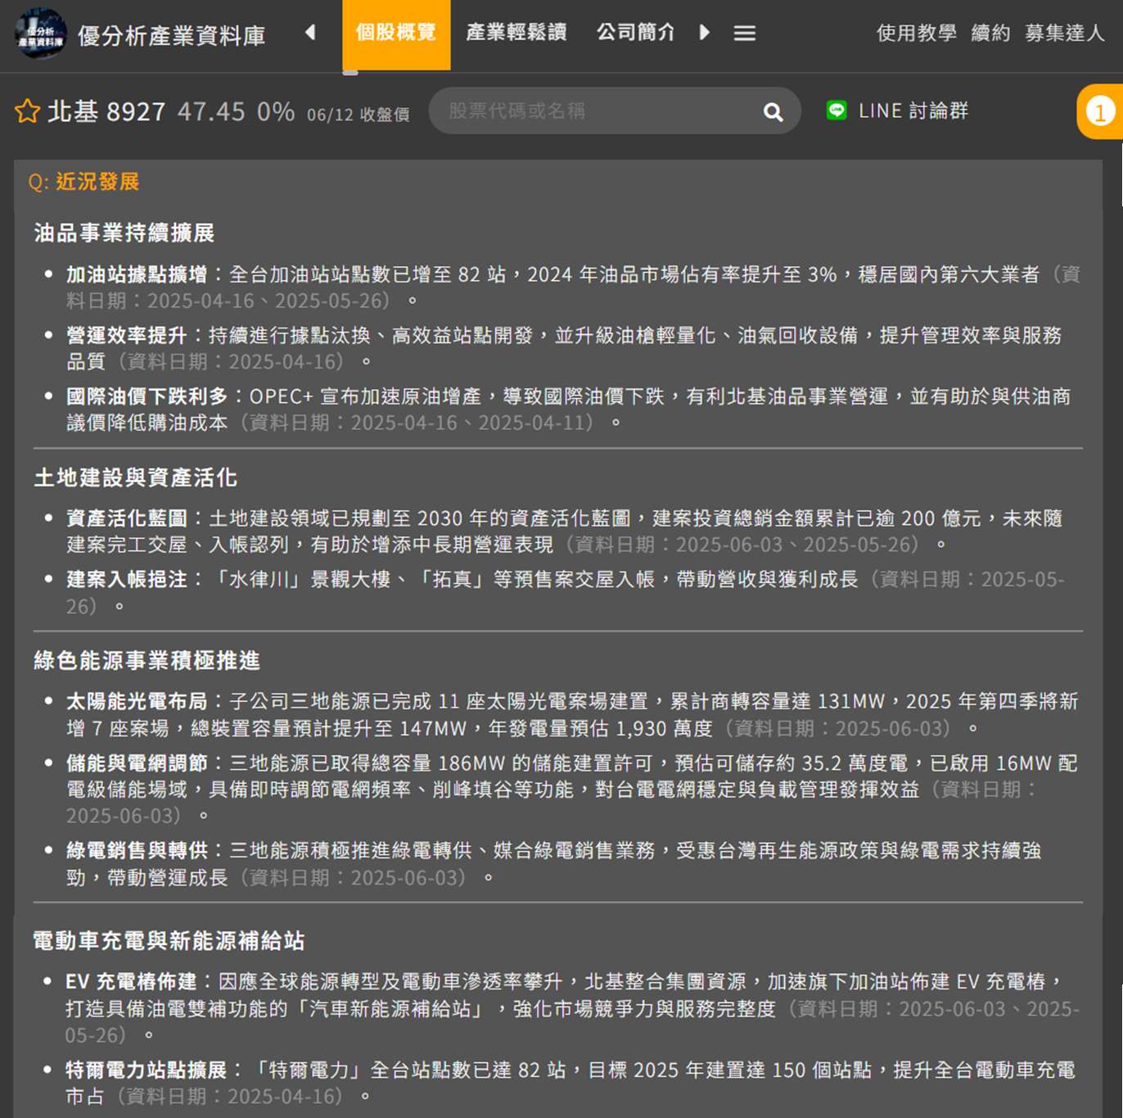Click the left arrow to scroll tabs back
Viewport: 1123px width, 1118px height.
[310, 33]
